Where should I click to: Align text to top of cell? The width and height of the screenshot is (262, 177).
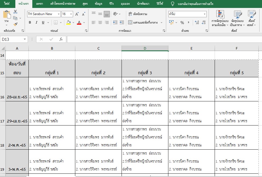[94, 14]
